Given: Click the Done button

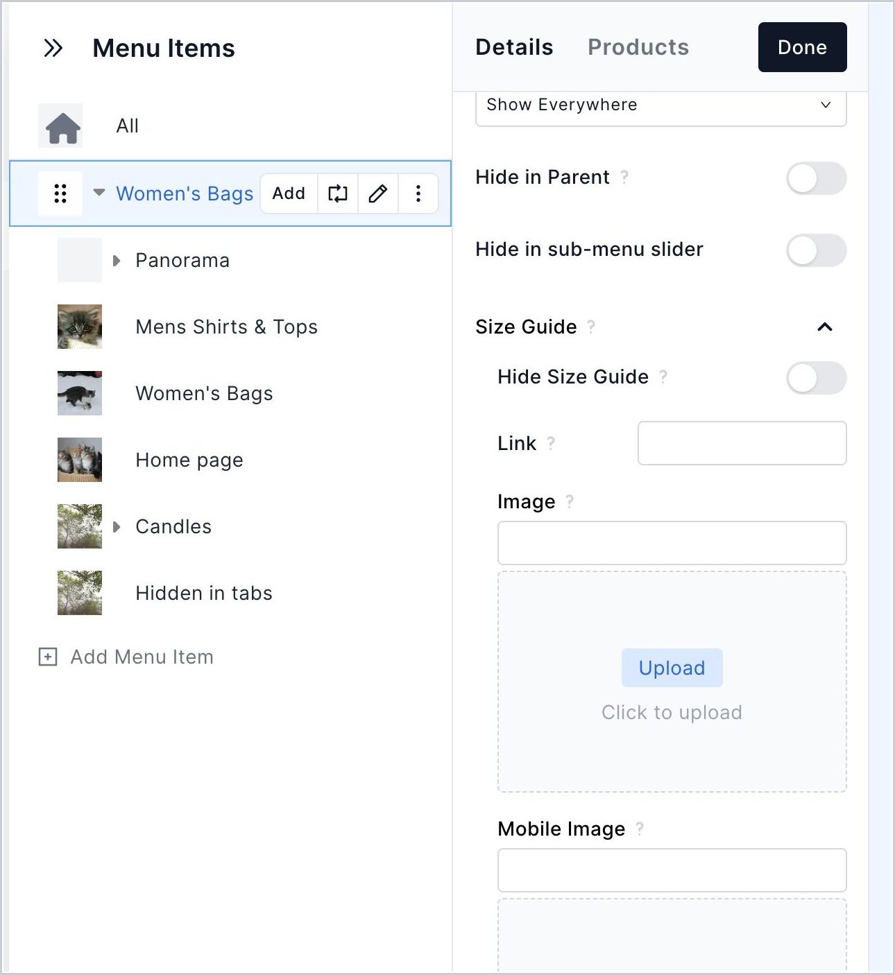Looking at the screenshot, I should [x=802, y=47].
